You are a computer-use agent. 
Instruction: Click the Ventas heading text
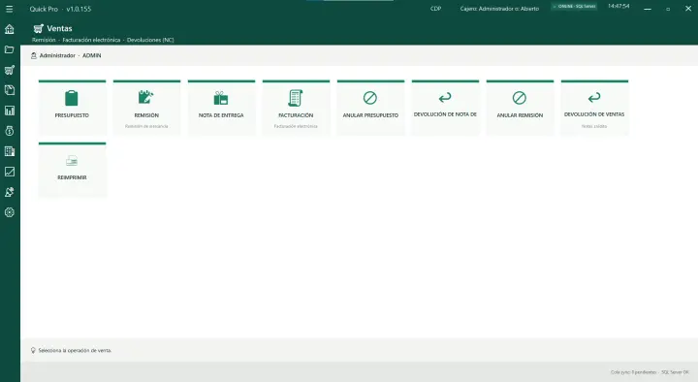tap(60, 28)
